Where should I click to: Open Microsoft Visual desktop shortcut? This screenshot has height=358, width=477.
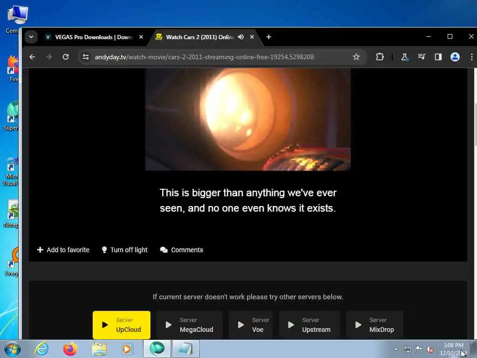(x=10, y=172)
